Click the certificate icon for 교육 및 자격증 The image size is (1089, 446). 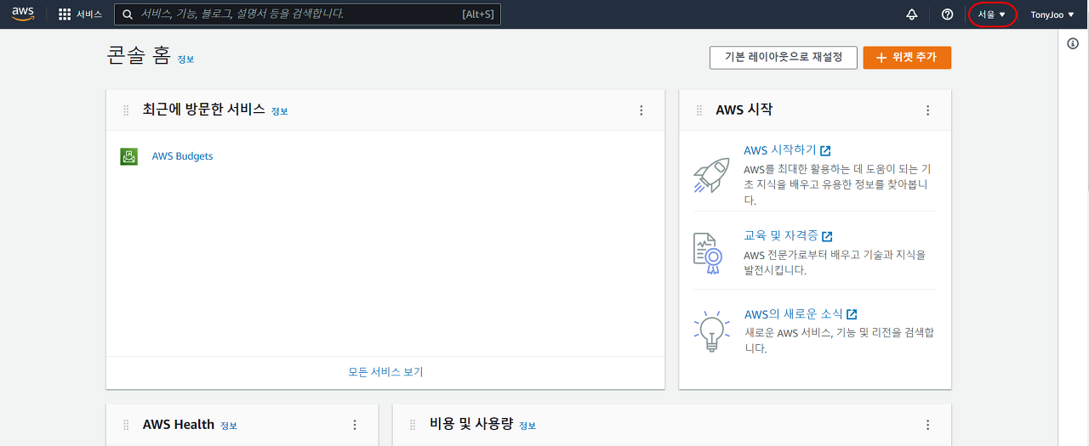click(708, 253)
